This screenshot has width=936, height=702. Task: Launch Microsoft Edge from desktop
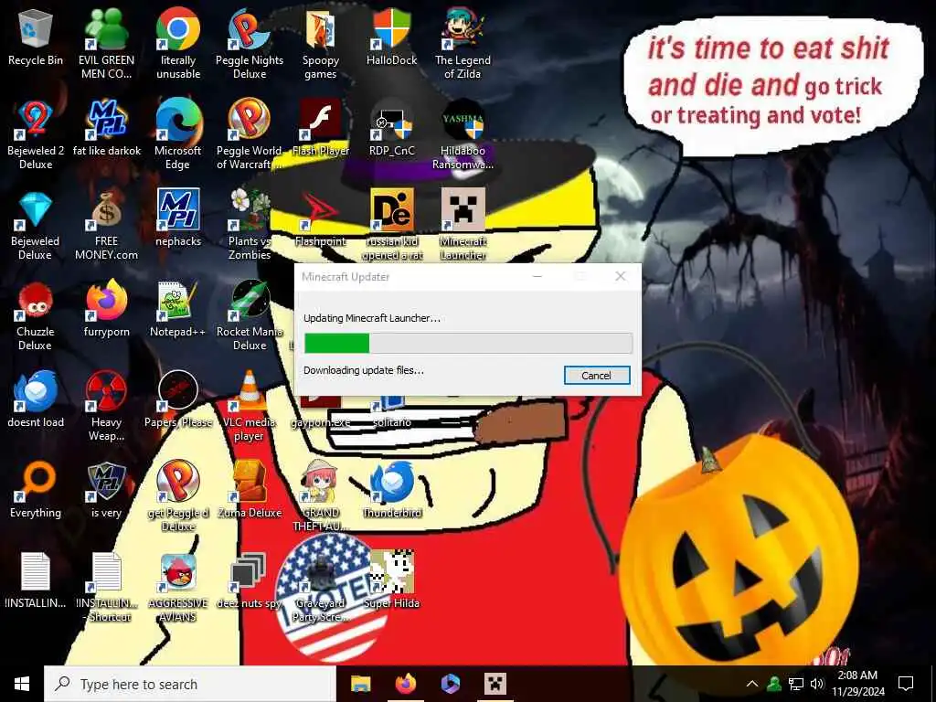(x=178, y=135)
